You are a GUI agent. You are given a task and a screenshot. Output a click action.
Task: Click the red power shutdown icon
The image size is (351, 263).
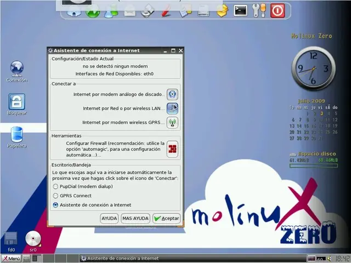click(x=278, y=10)
